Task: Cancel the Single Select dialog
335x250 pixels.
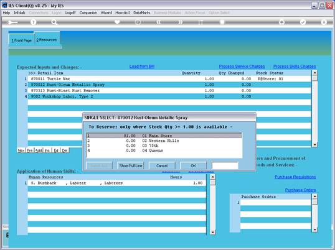Action: click(162, 165)
